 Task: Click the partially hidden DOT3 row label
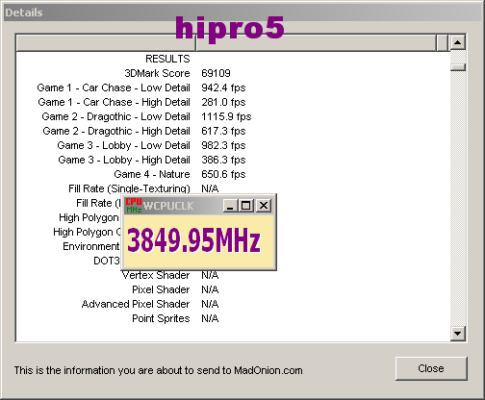click(x=107, y=261)
